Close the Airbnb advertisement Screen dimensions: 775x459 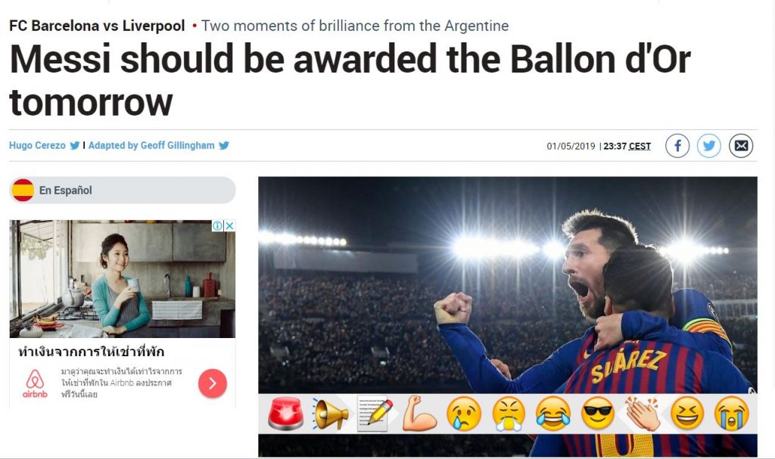[230, 226]
